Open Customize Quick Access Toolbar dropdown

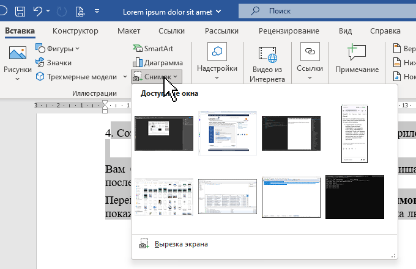point(97,11)
